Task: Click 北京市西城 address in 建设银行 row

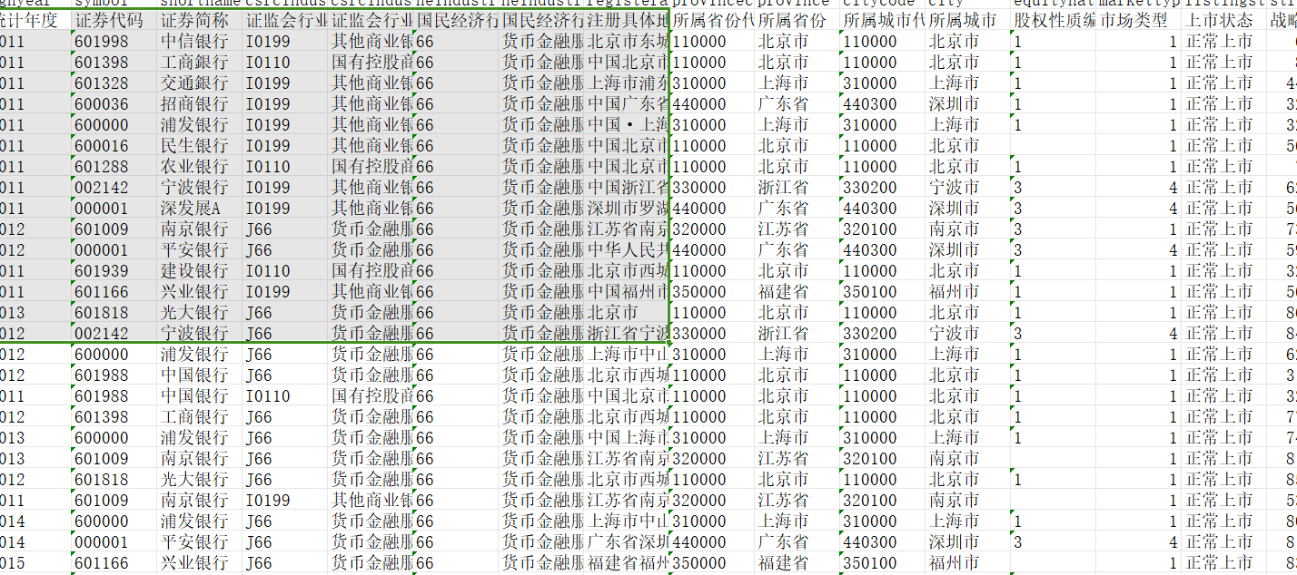Action: tap(627, 270)
